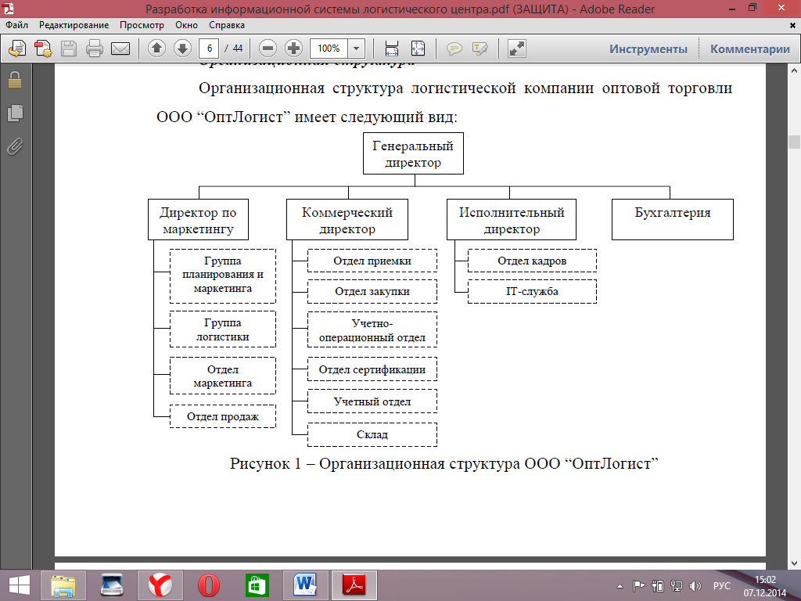
Task: Launch Opera browser from taskbar
Action: coord(209,585)
